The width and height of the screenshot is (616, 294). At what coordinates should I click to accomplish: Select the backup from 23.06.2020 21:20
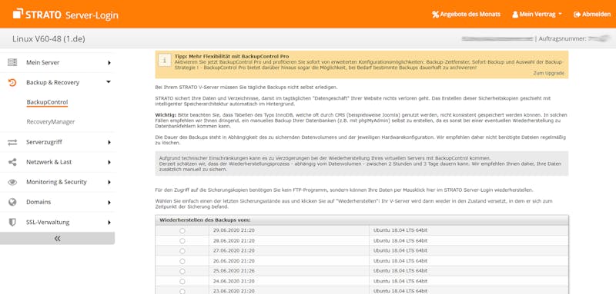(x=182, y=292)
